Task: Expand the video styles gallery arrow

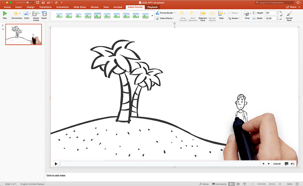Action: point(152,16)
